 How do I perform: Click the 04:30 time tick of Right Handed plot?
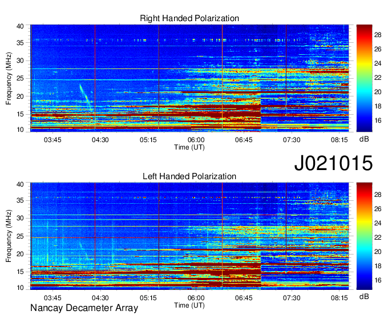(x=100, y=140)
